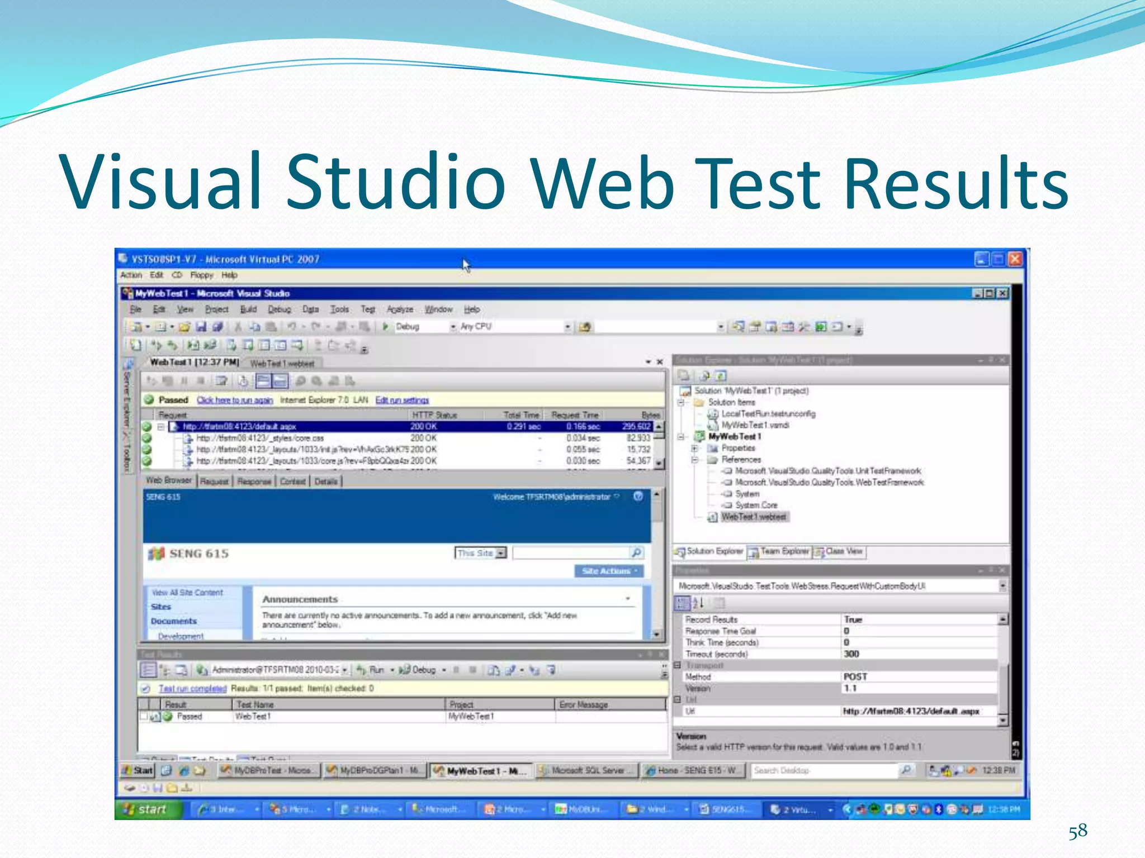Open the Build menu
Screen dimensions: 1145x858
point(248,309)
